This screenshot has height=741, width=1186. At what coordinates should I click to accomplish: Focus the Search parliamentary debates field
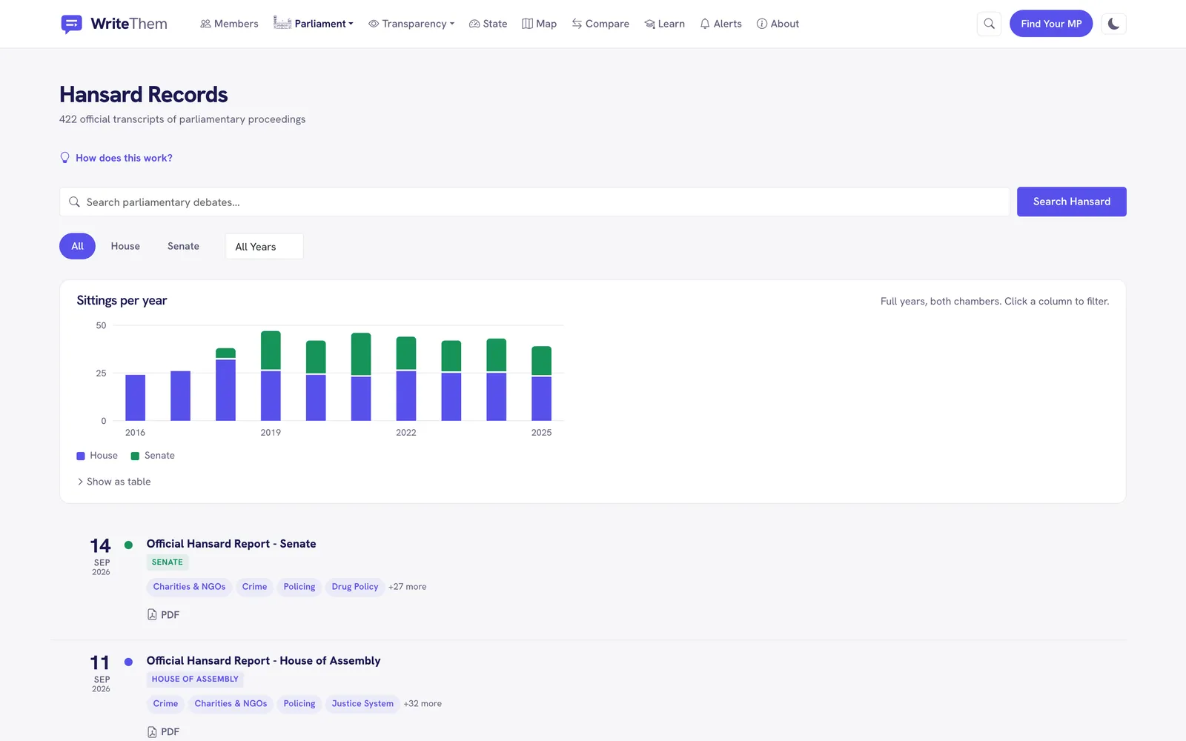tap(534, 202)
